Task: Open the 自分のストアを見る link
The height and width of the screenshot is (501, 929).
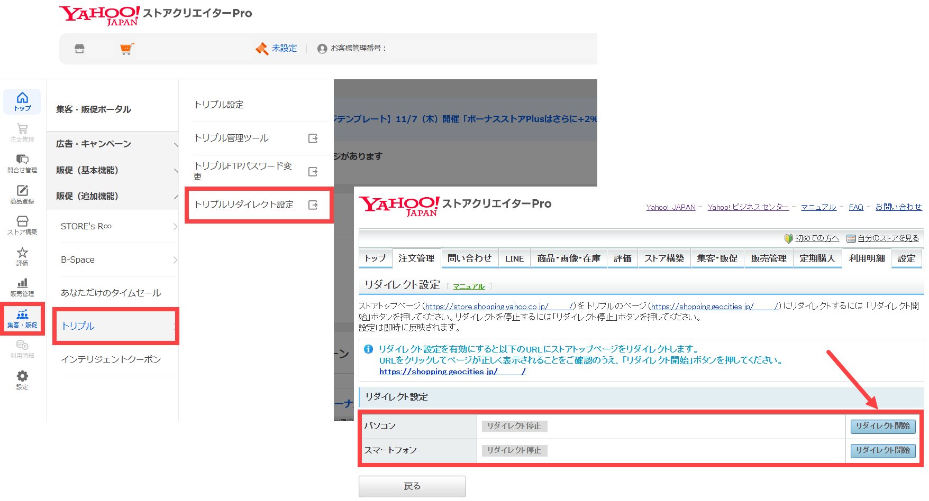Action: 888,238
